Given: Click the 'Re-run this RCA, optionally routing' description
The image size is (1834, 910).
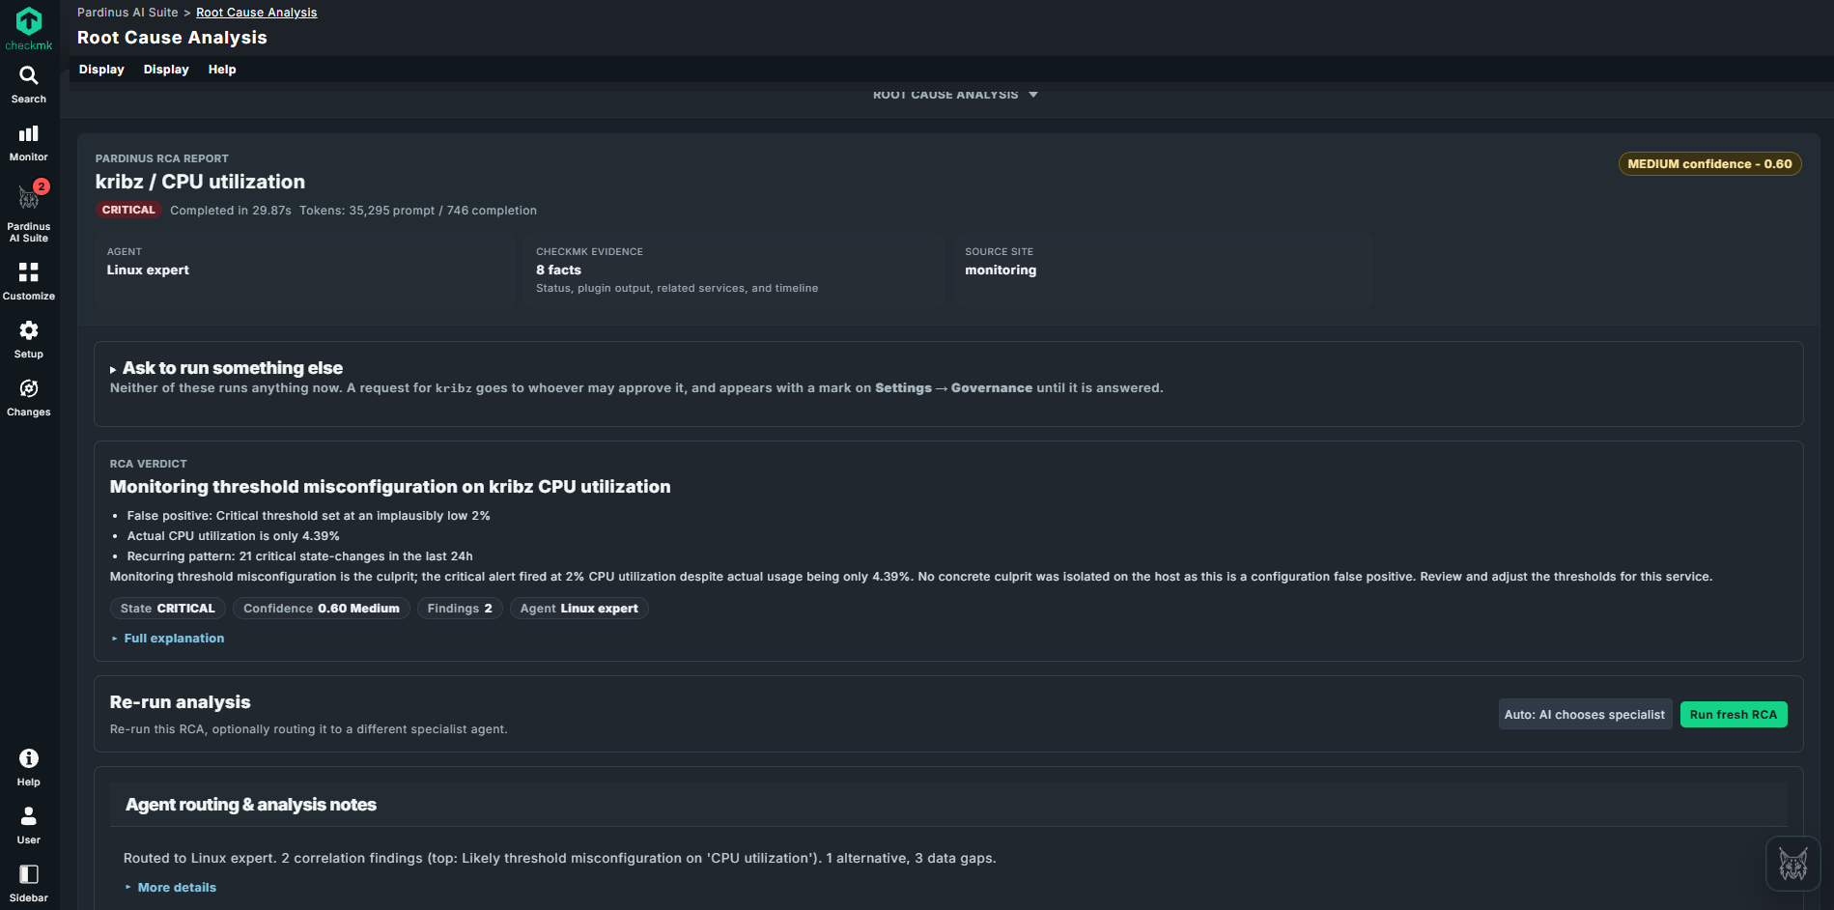Looking at the screenshot, I should tap(309, 729).
